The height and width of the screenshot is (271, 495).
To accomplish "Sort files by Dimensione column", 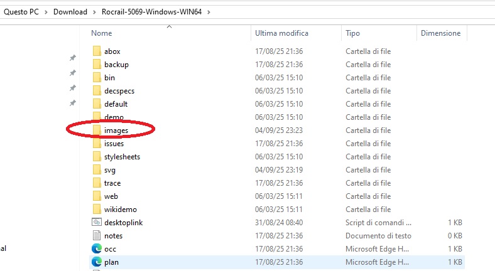I will (440, 33).
